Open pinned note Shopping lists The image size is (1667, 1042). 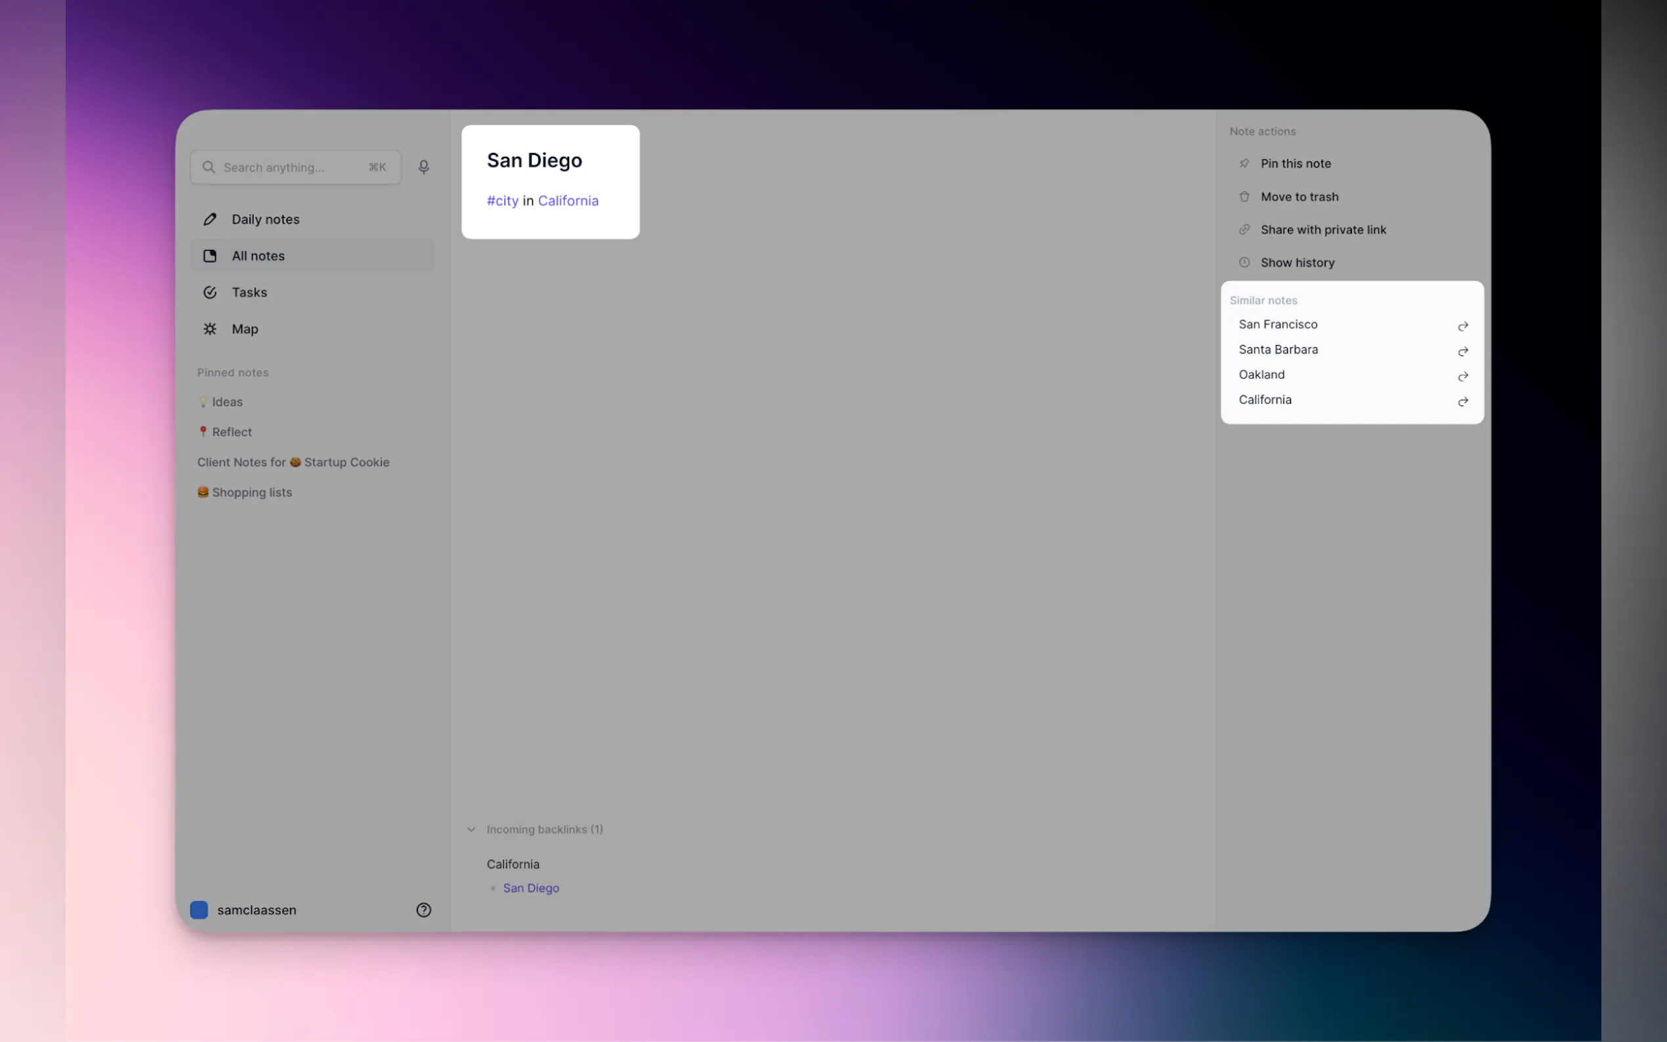(251, 492)
